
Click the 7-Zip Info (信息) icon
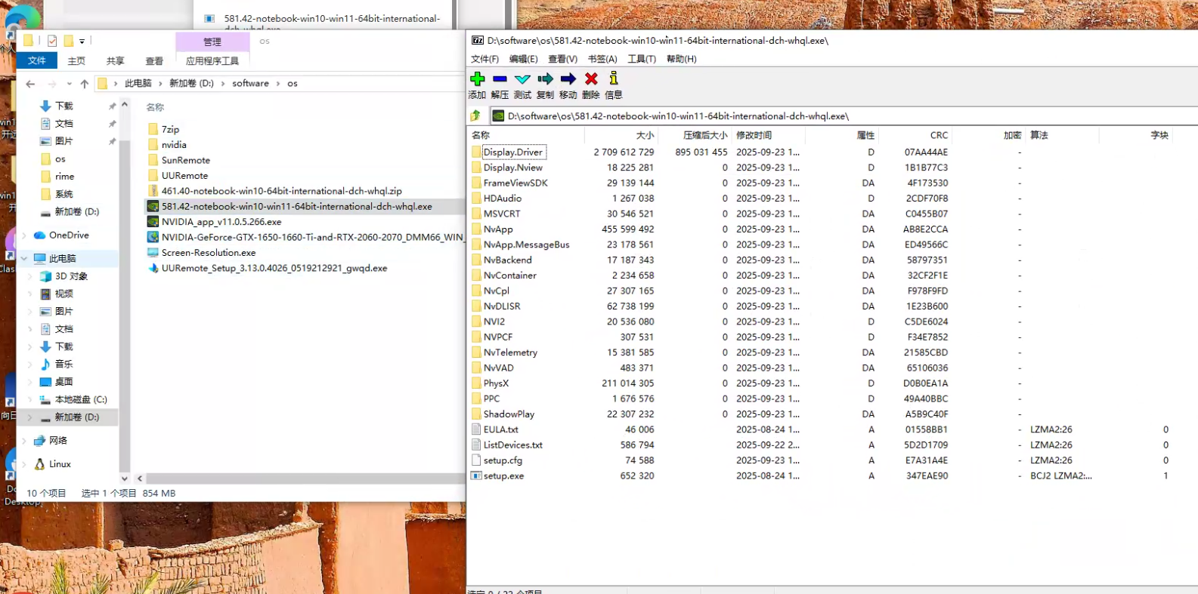(x=613, y=79)
